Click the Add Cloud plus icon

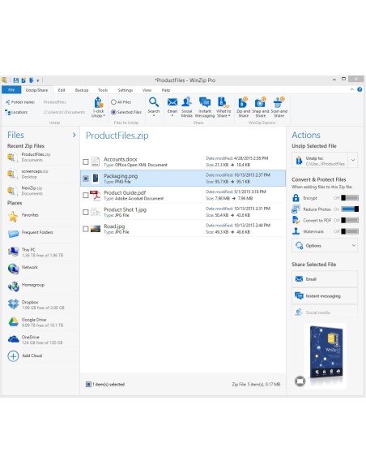[x=13, y=356]
